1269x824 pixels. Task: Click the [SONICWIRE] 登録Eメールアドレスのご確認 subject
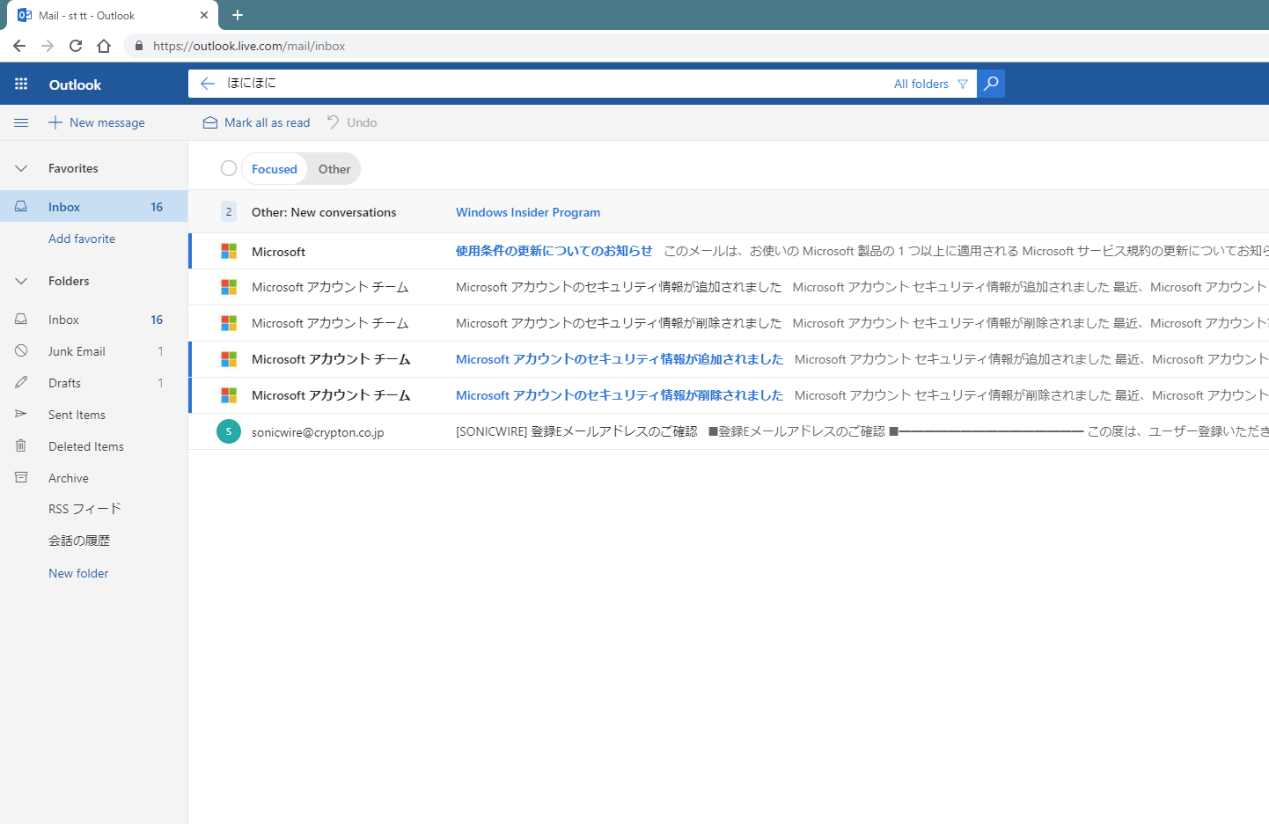(x=576, y=431)
